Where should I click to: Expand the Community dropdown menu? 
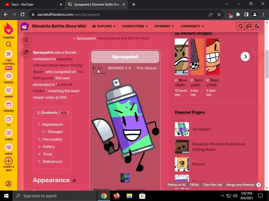click(x=192, y=26)
